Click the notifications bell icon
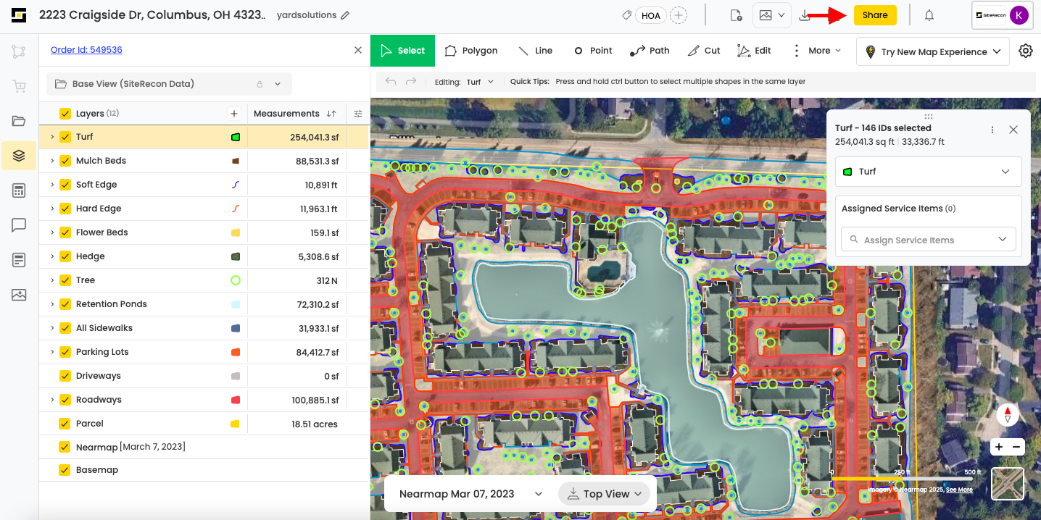The width and height of the screenshot is (1041, 520). [x=929, y=15]
